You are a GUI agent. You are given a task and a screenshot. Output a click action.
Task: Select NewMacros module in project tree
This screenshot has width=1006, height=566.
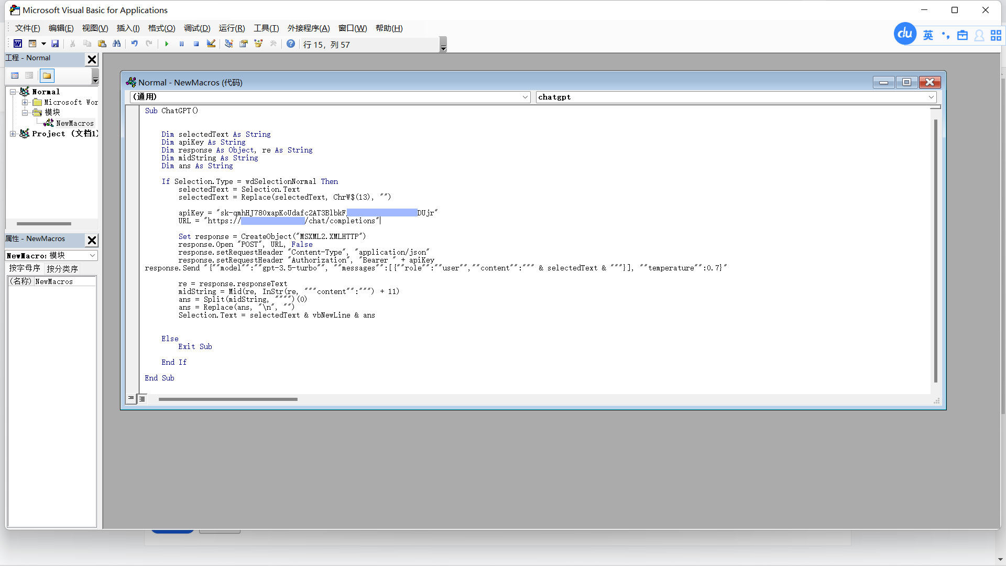[75, 123]
